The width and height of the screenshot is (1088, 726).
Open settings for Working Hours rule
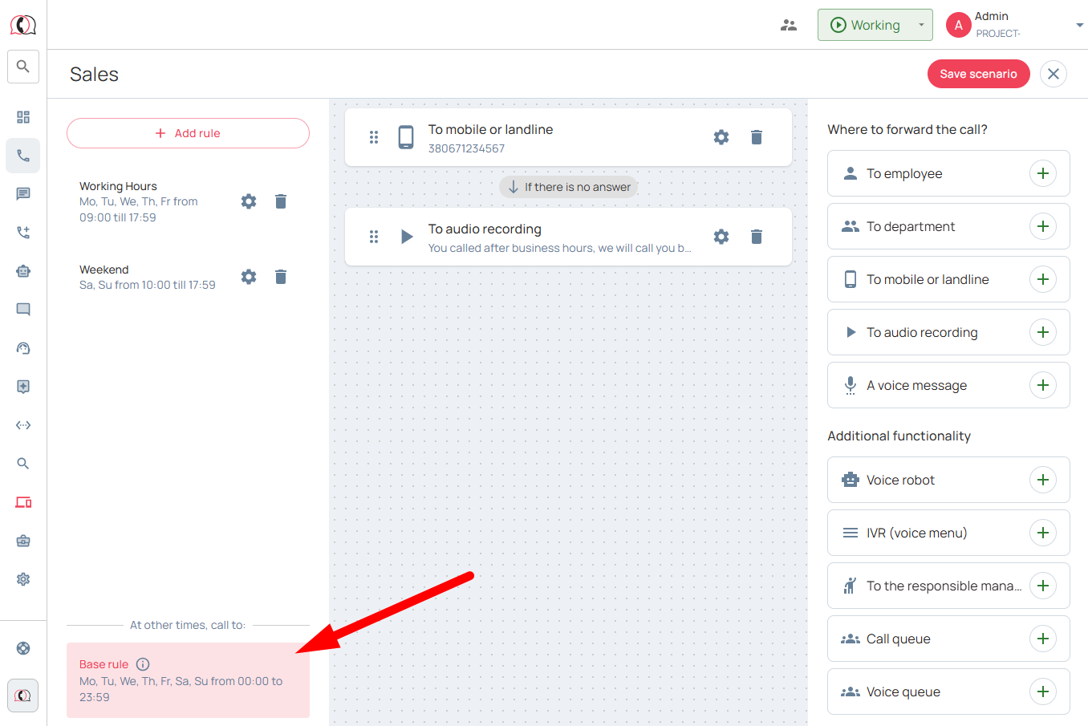point(249,201)
